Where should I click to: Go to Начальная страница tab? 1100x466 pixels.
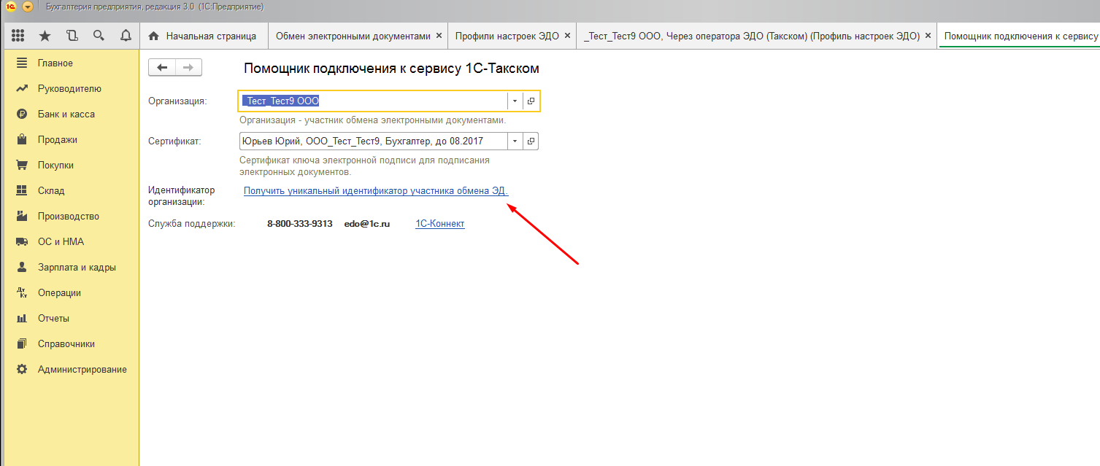pos(204,36)
